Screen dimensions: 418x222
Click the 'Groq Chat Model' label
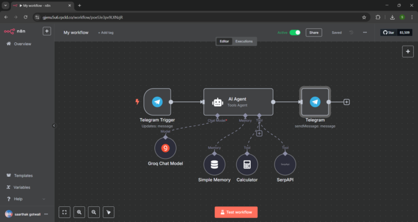pos(165,163)
